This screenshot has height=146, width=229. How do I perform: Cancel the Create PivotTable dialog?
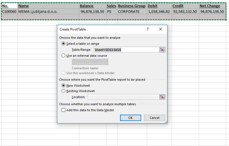[154, 118]
